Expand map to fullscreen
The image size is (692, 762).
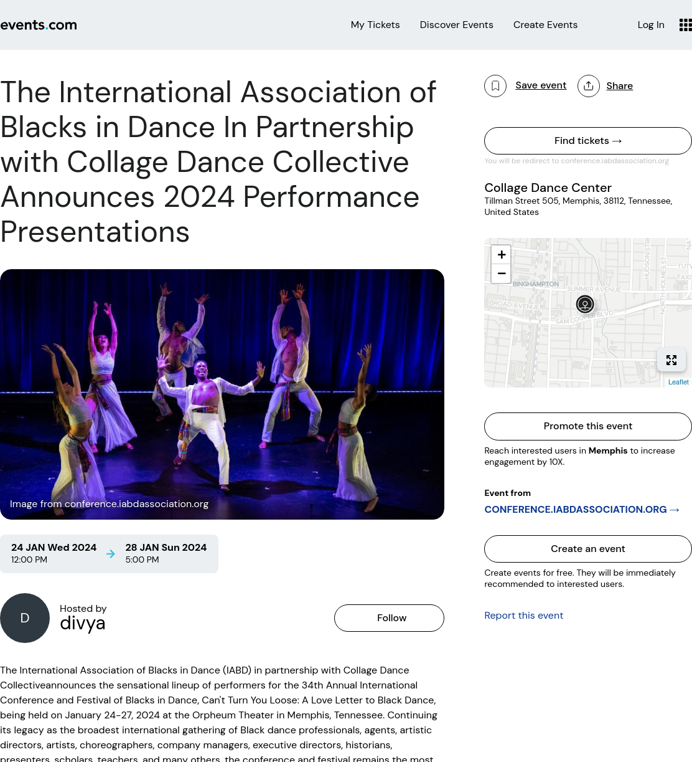pyautogui.click(x=671, y=360)
